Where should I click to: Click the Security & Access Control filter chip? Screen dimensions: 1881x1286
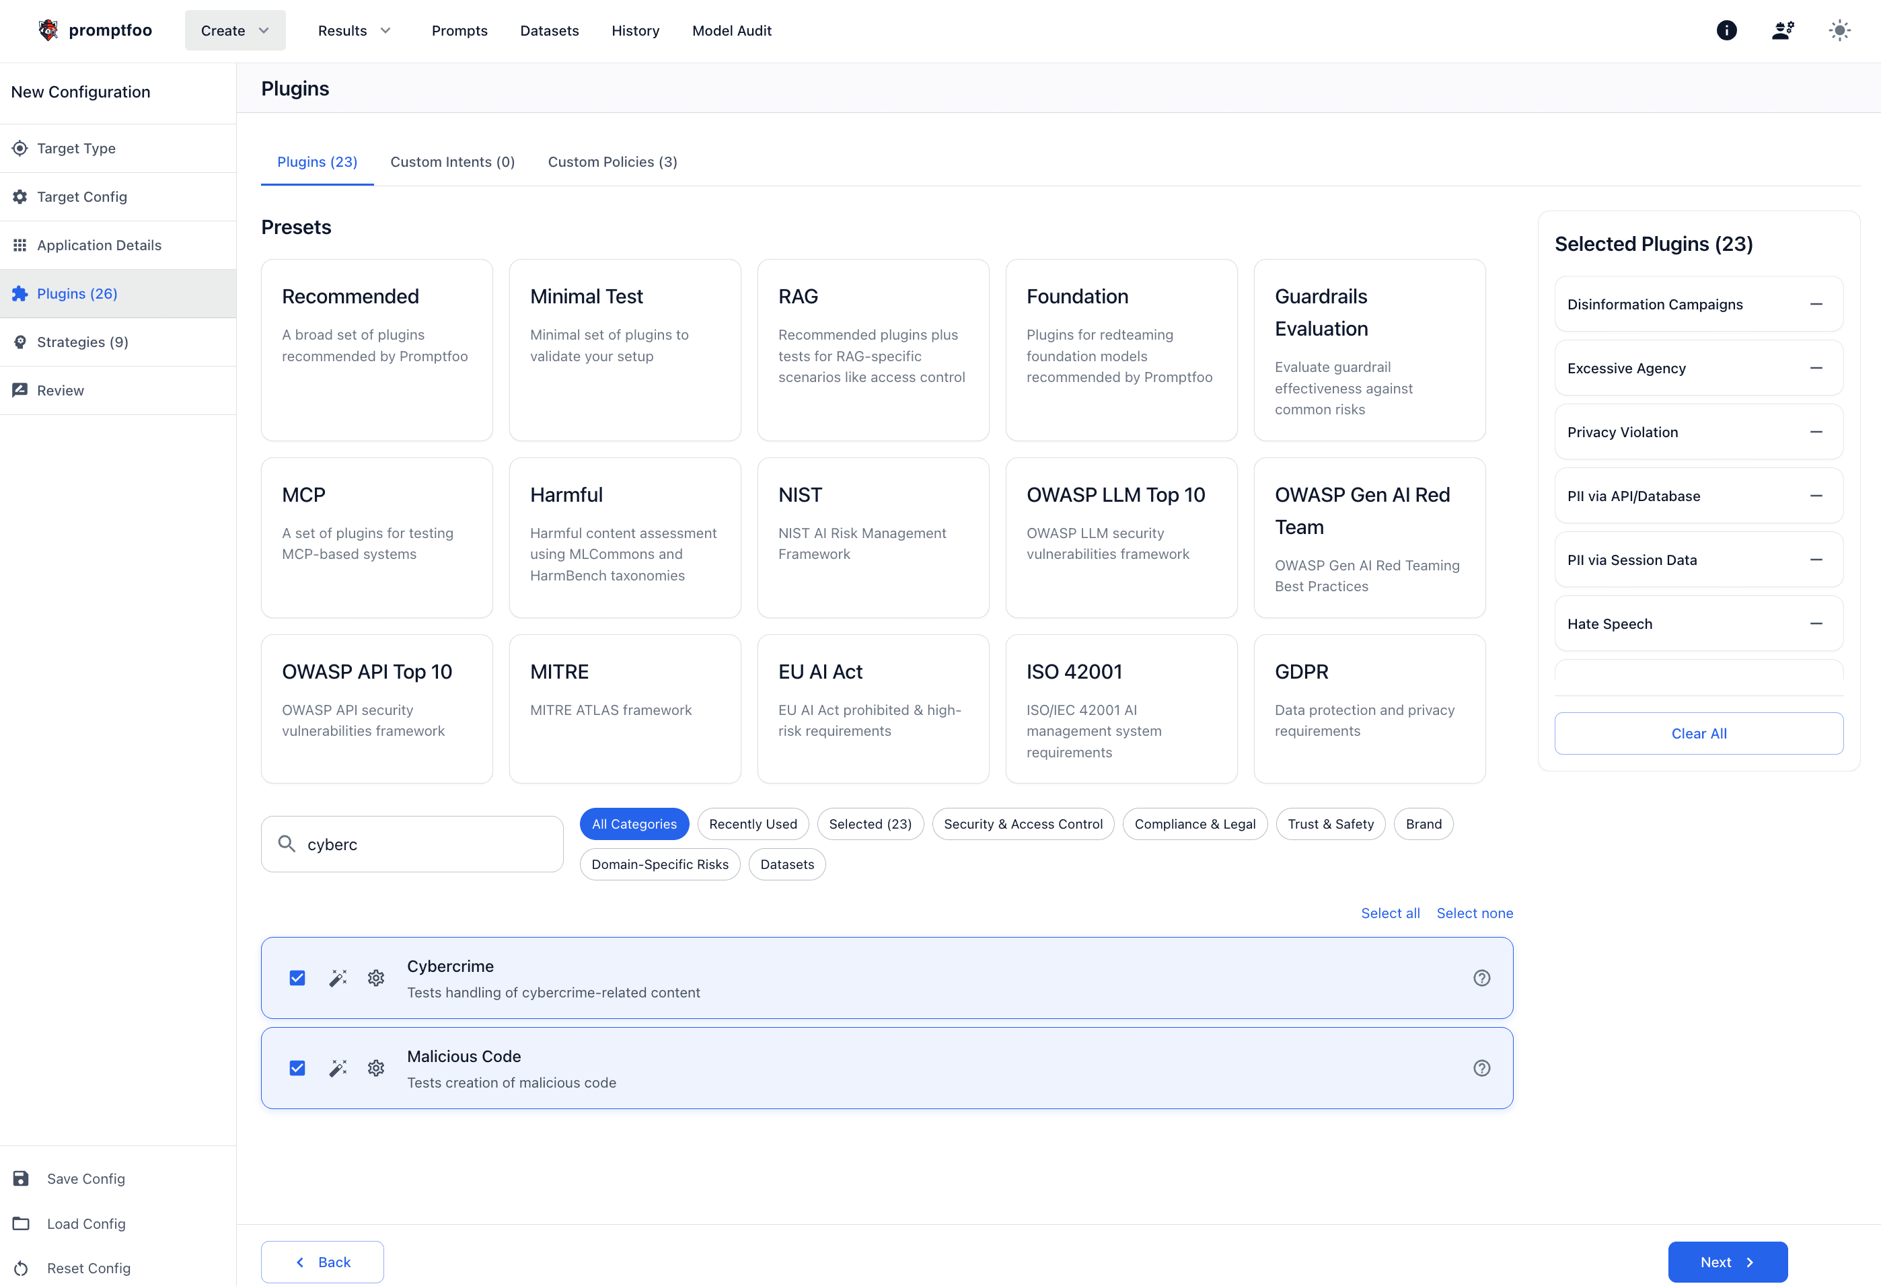pyautogui.click(x=1023, y=823)
